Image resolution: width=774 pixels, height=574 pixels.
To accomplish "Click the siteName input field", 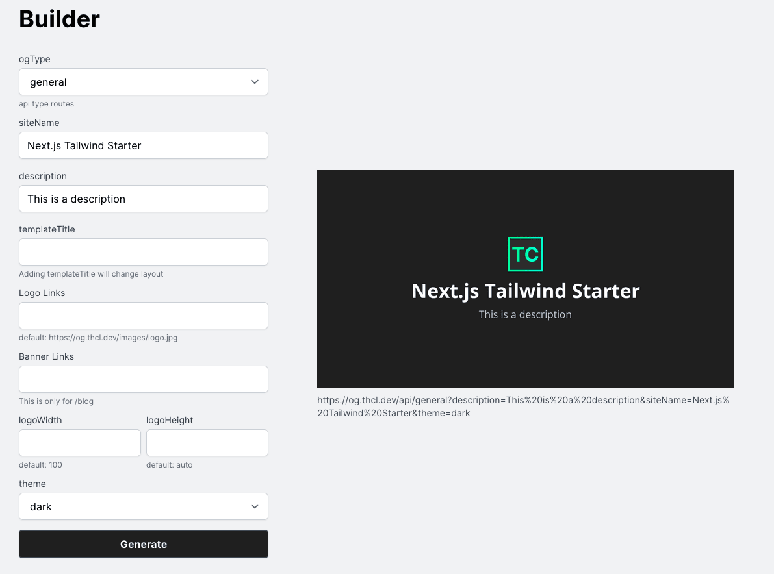I will [143, 145].
